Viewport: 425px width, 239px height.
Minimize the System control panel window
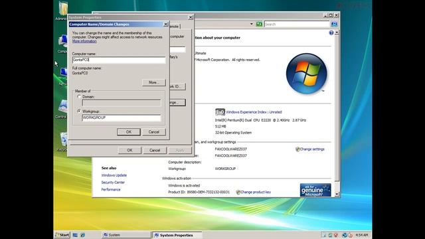[325, 15]
